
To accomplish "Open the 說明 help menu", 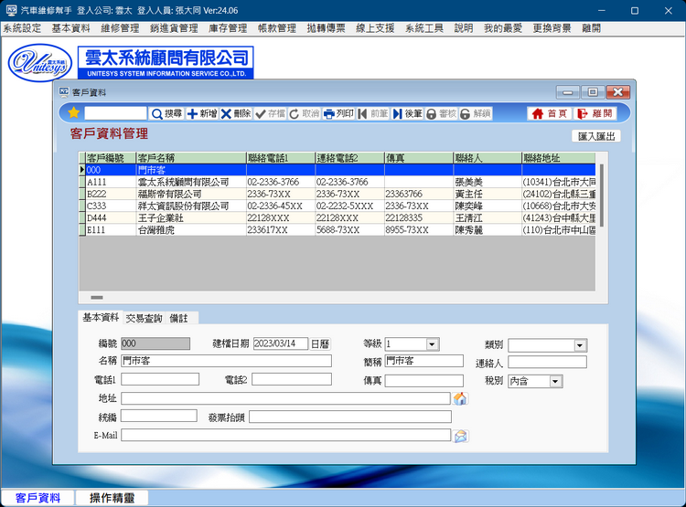I will pos(464,28).
